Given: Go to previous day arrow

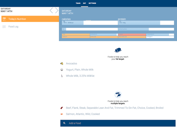Looking at the screenshot, I should (x=51, y=10).
